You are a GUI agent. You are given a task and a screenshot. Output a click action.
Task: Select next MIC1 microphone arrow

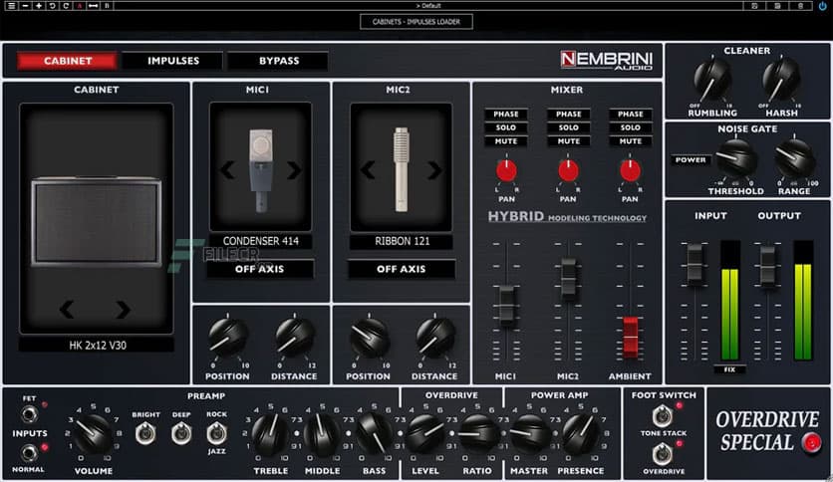294,170
